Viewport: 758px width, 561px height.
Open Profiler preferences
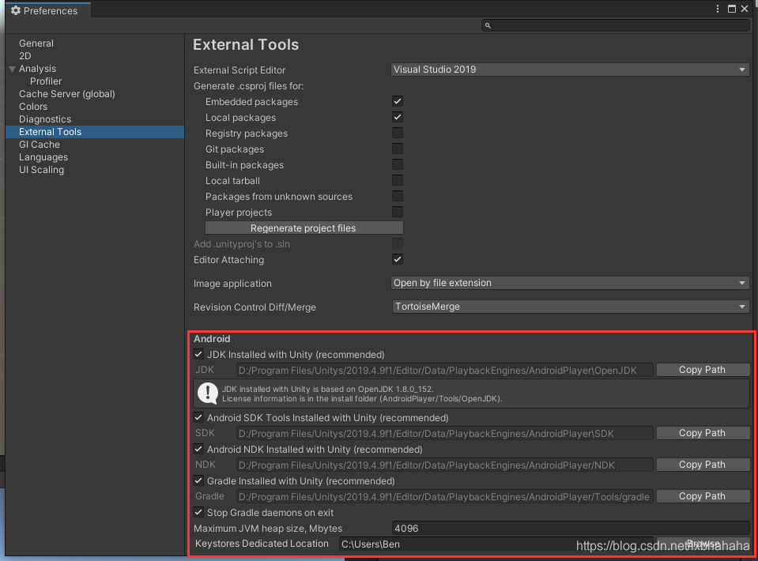(x=46, y=81)
